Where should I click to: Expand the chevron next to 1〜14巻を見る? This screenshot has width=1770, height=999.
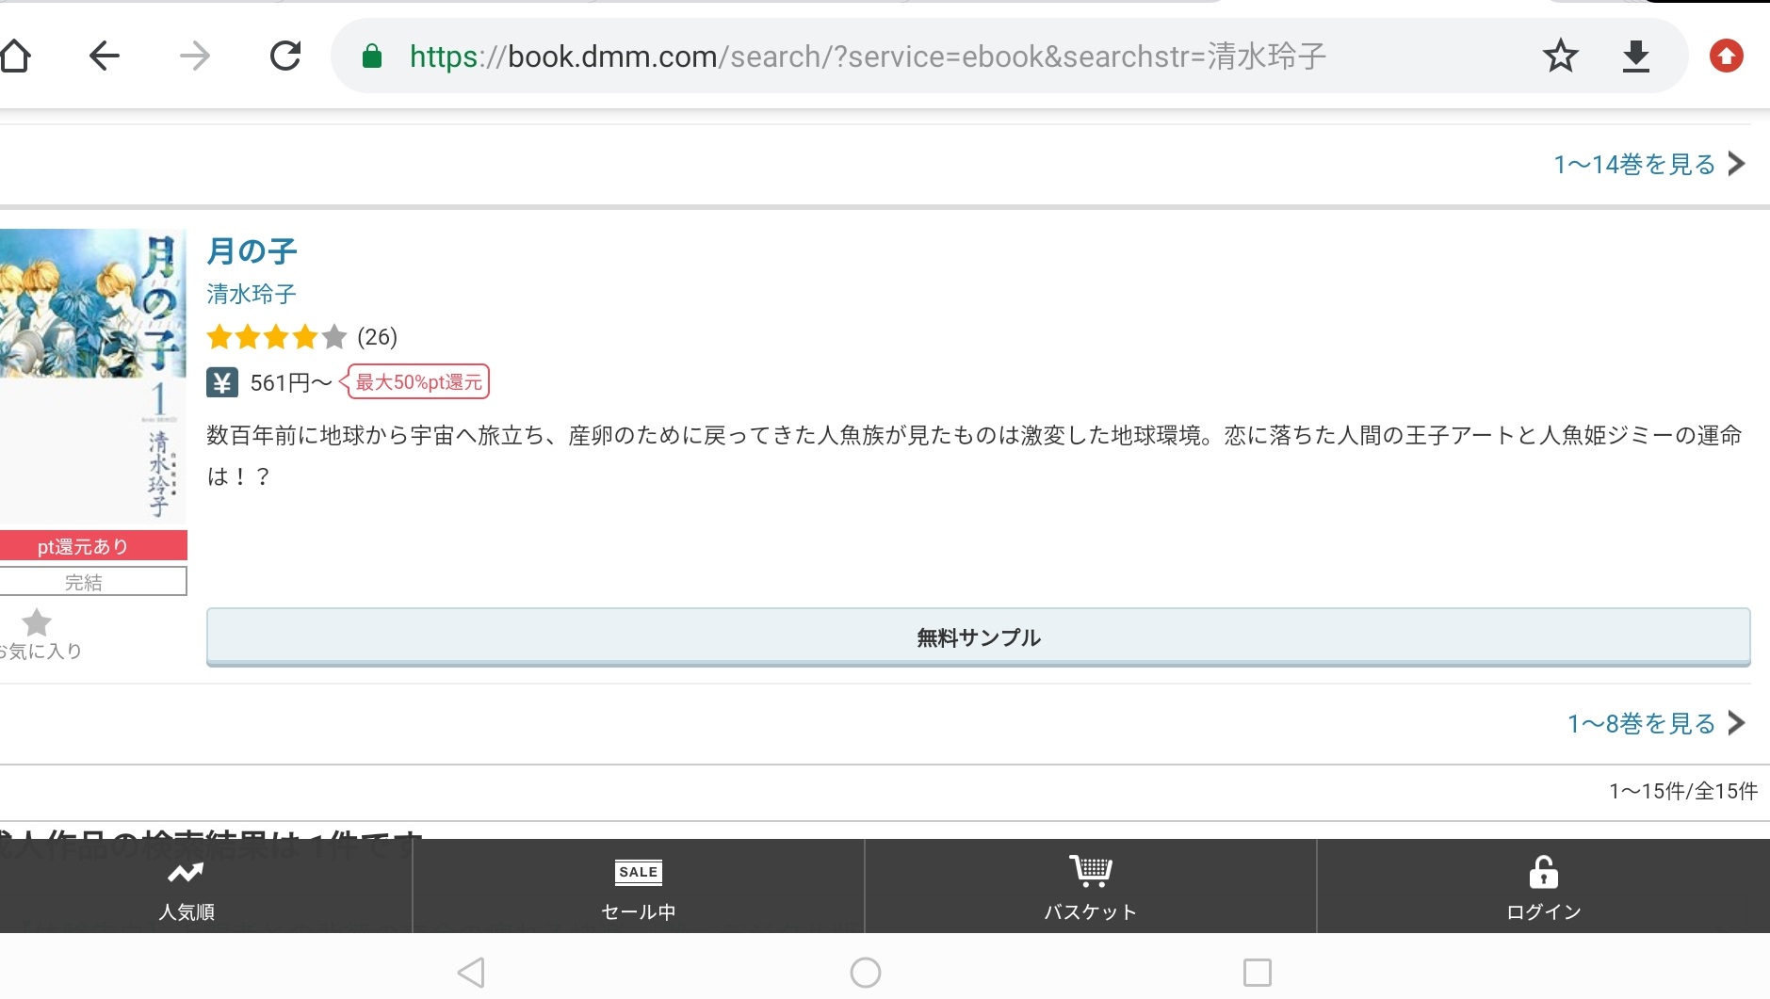coord(1736,164)
